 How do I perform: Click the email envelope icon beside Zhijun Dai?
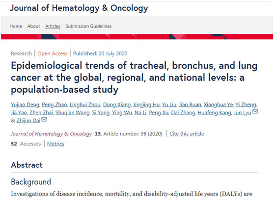tap(44, 119)
